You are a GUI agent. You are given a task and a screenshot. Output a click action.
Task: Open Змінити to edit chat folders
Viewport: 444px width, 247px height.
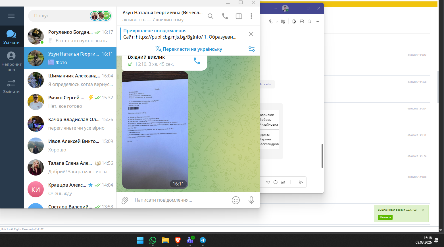tap(11, 86)
